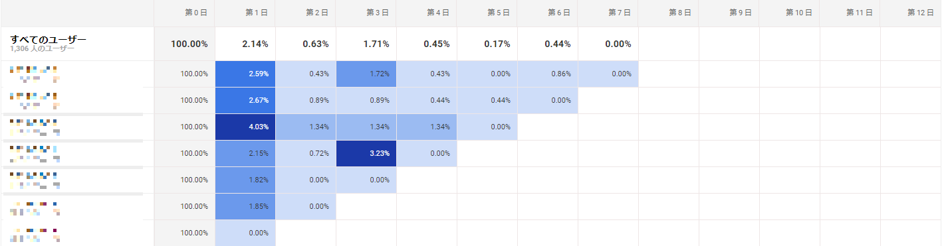The image size is (942, 246).
Task: Click the 100.00% total in all users row
Action: pyautogui.click(x=189, y=44)
